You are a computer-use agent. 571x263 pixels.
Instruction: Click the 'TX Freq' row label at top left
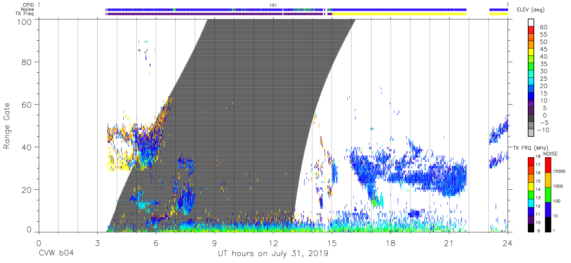click(x=25, y=14)
